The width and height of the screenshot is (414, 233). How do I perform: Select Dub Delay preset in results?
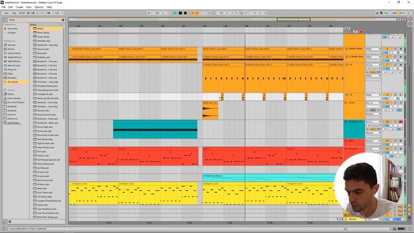(x=45, y=139)
